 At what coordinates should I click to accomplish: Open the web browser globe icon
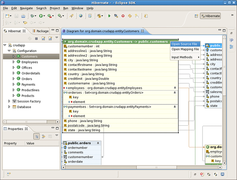tap(81, 16)
